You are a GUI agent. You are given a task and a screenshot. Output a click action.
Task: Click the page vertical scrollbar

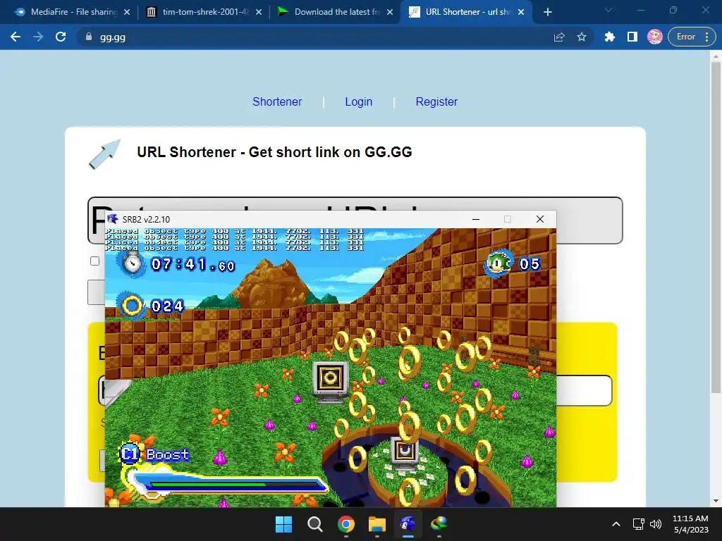[716, 228]
